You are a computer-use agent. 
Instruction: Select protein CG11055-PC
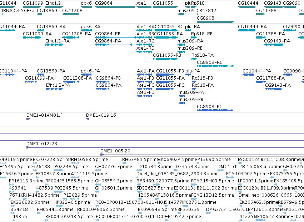click(x=165, y=89)
